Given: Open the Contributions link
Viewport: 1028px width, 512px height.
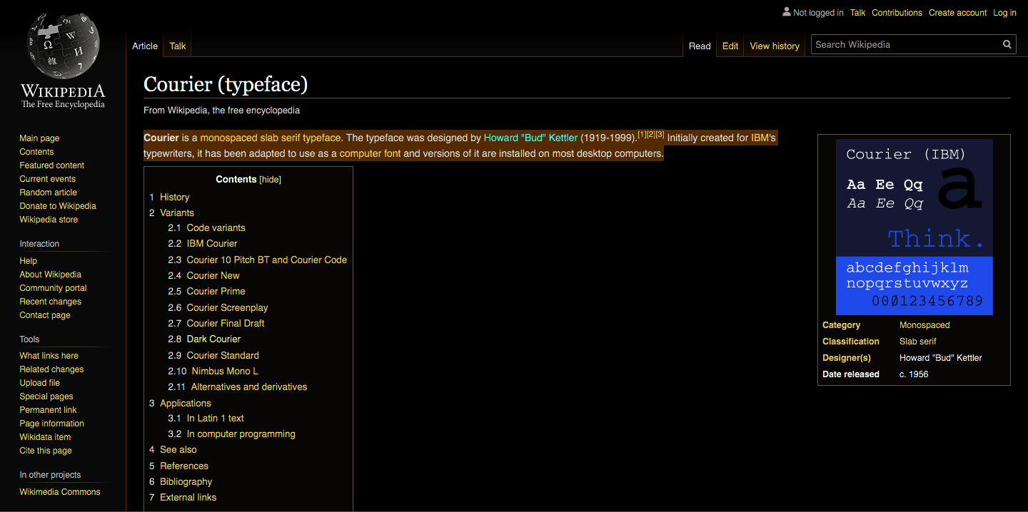Looking at the screenshot, I should pyautogui.click(x=897, y=13).
